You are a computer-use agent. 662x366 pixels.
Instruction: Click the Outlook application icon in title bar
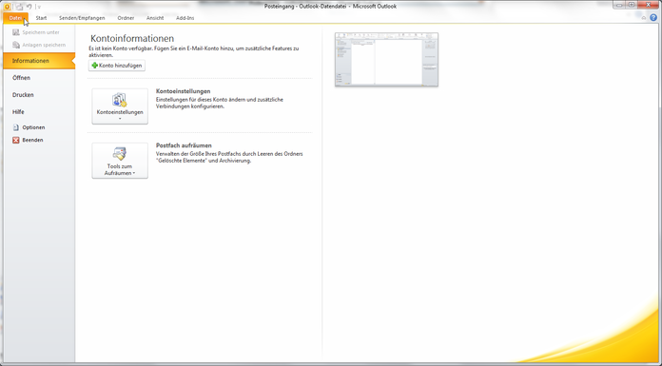point(8,7)
